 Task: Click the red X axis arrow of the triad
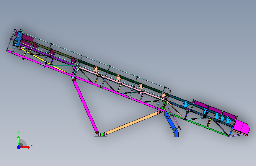coord(25,147)
